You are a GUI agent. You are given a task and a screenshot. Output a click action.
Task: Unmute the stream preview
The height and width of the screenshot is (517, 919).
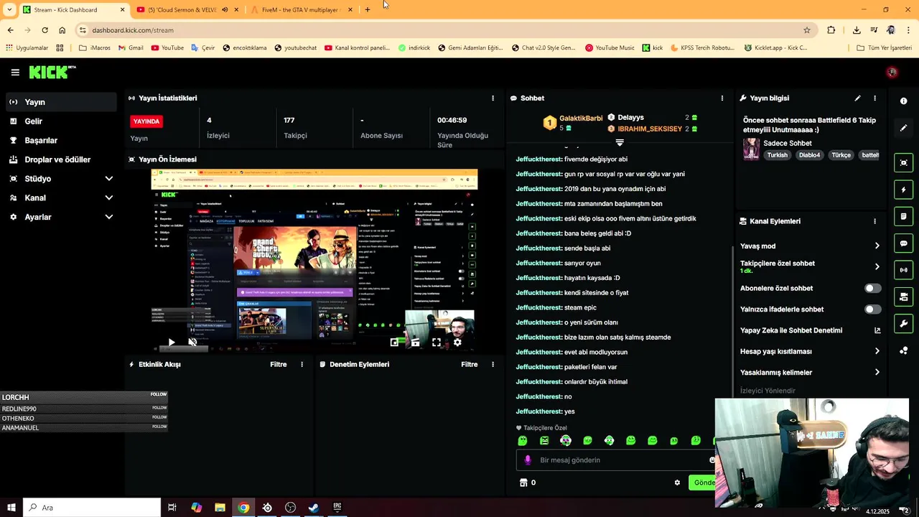(x=192, y=343)
